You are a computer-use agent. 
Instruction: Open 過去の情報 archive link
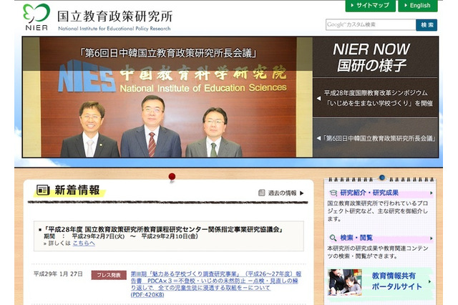282,193
